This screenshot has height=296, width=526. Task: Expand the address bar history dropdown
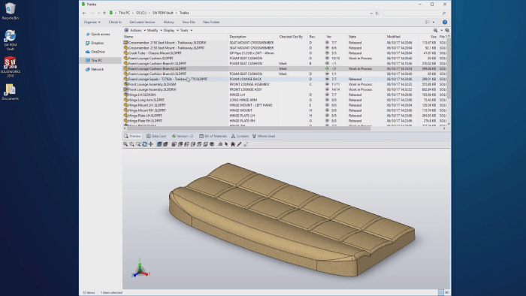371,13
